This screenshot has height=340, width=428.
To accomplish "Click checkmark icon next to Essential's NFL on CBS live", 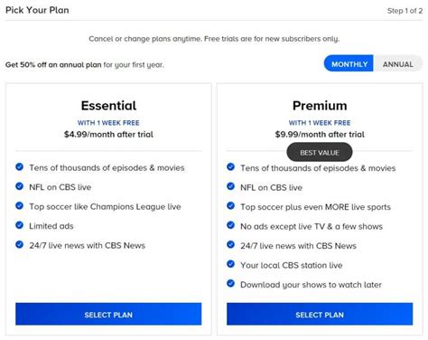I will (x=20, y=186).
